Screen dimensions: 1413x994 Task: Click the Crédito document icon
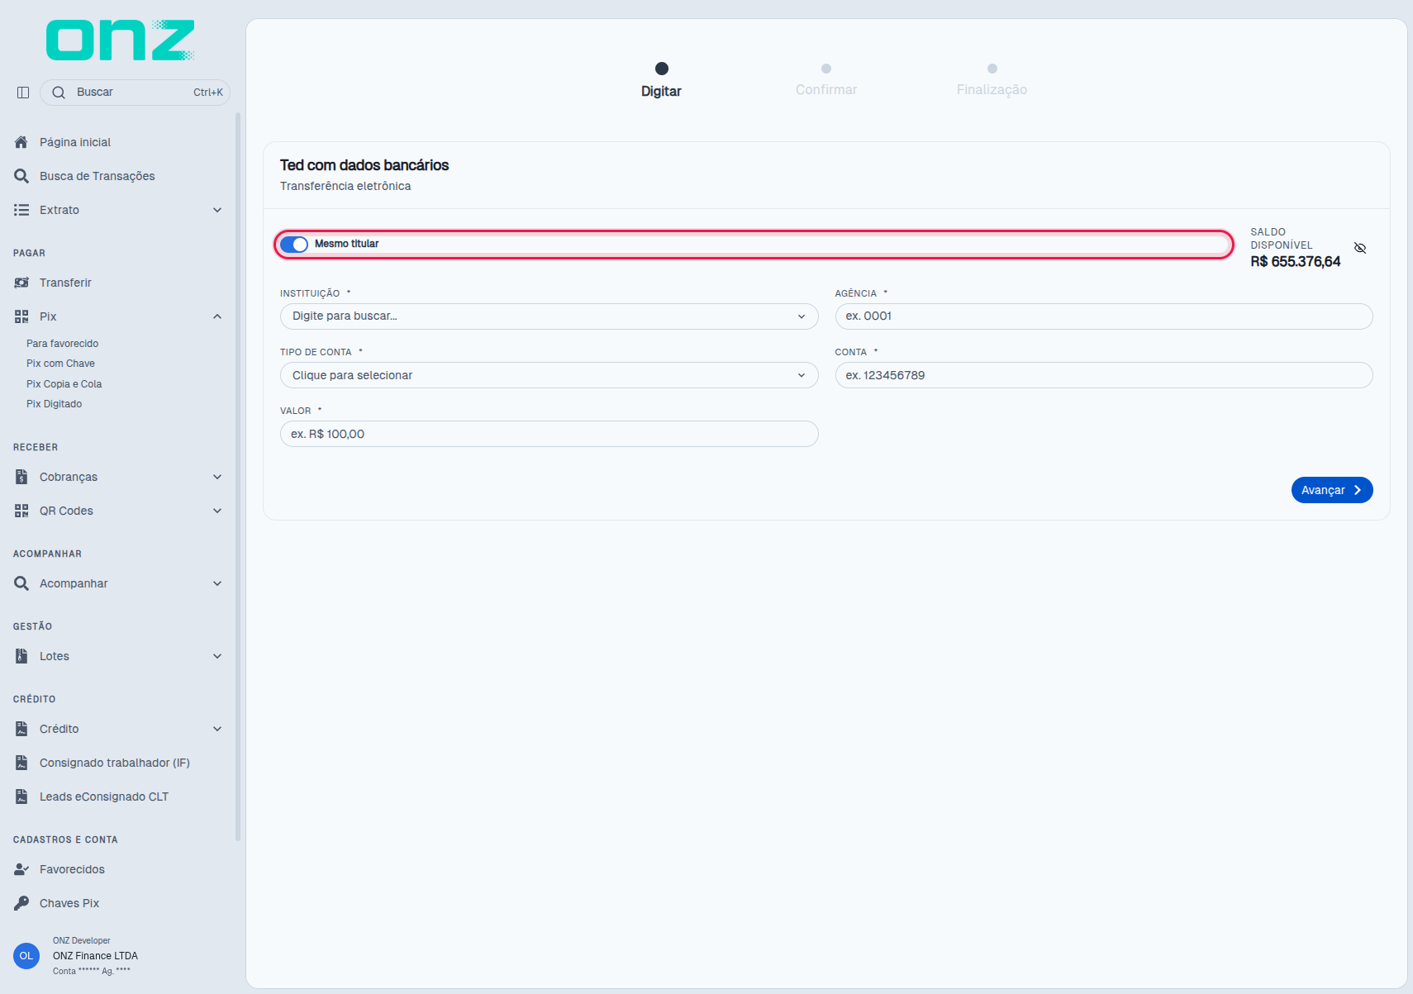[21, 729]
